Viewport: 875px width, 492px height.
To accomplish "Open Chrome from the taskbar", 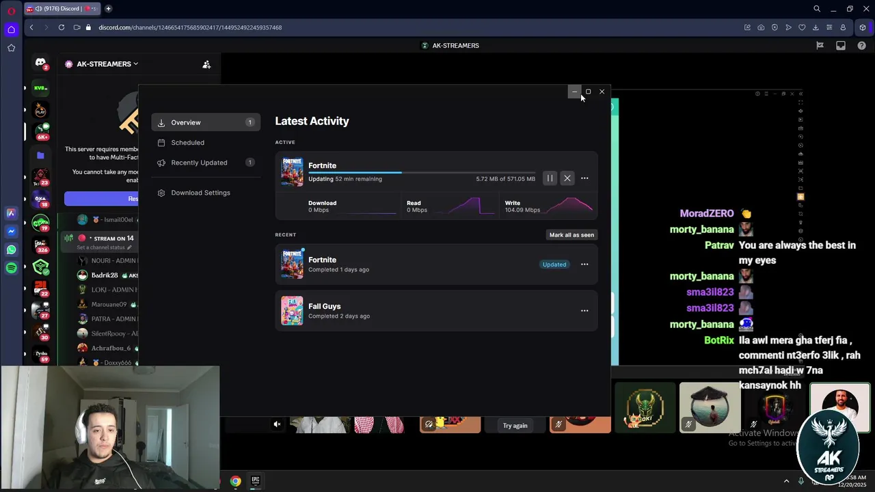I will pos(235,481).
